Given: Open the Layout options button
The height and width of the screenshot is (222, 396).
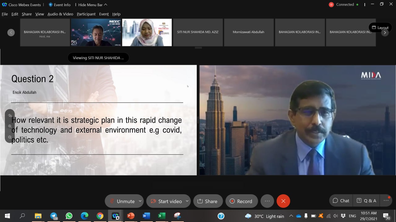Looking at the screenshot, I should (380, 27).
